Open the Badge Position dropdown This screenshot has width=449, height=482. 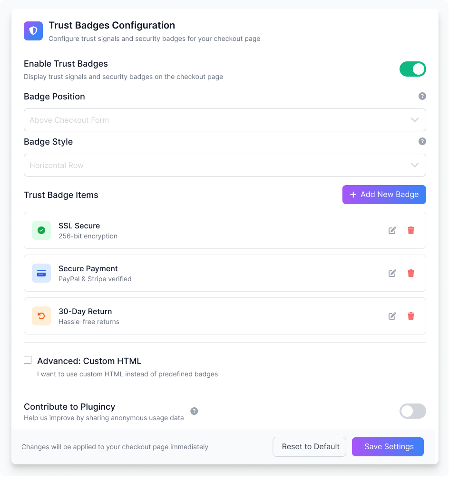click(x=224, y=120)
